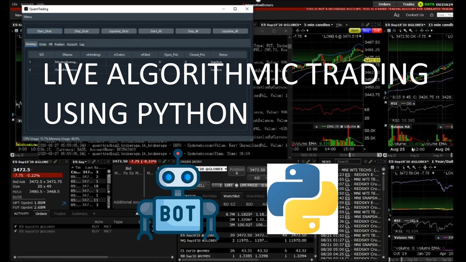466x262 pixels.
Task: Switch to Fill tab in QuantTrading
Action: (x=51, y=44)
